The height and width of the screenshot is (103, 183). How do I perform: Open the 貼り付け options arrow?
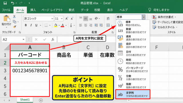point(6,27)
